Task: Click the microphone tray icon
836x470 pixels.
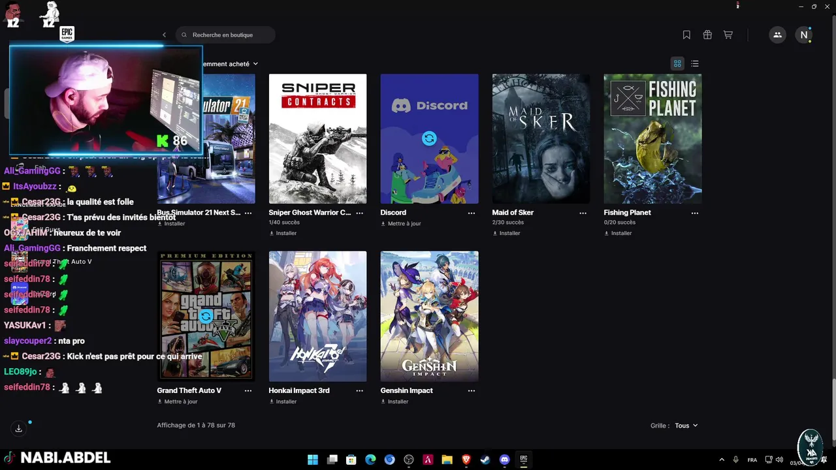Action: click(735, 460)
